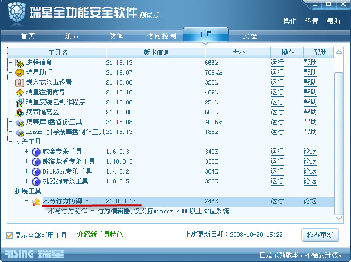The image size is (351, 262).
Task: Click the 瑞星助手 lion icon
Action: coord(20,73)
